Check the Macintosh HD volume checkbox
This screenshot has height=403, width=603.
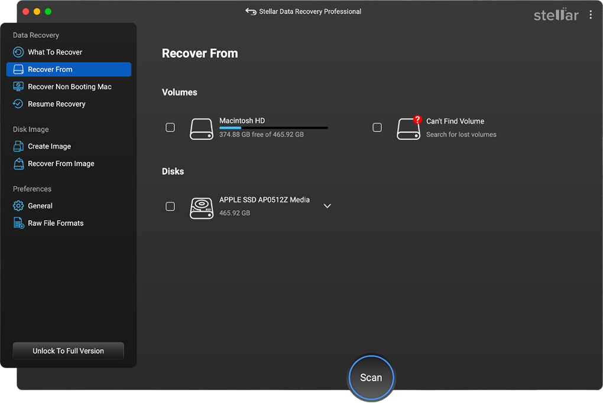coord(170,127)
